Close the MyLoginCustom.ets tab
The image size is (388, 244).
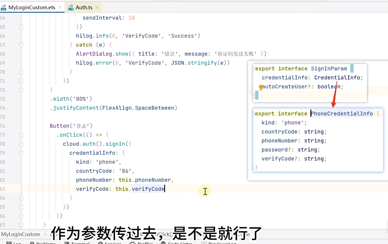pos(60,7)
